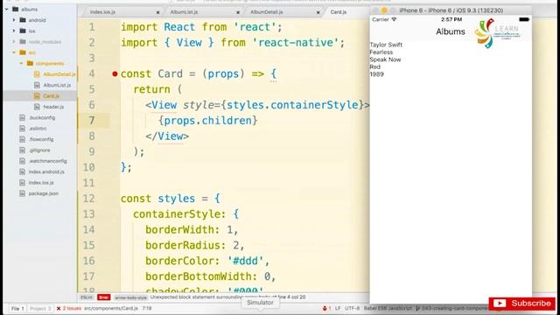Click the .watchmanconfig file icon
The image size is (560, 315).
23,161
